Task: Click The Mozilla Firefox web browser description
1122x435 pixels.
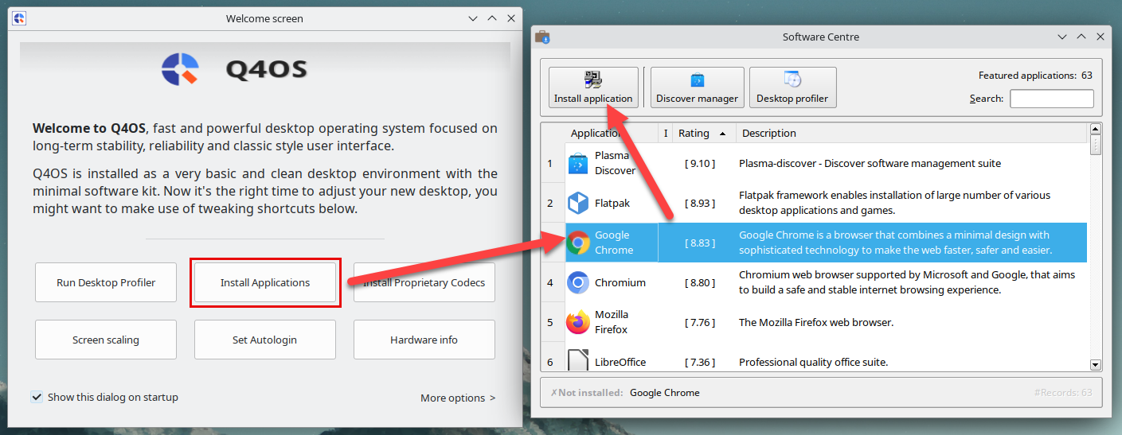Action: tap(816, 323)
